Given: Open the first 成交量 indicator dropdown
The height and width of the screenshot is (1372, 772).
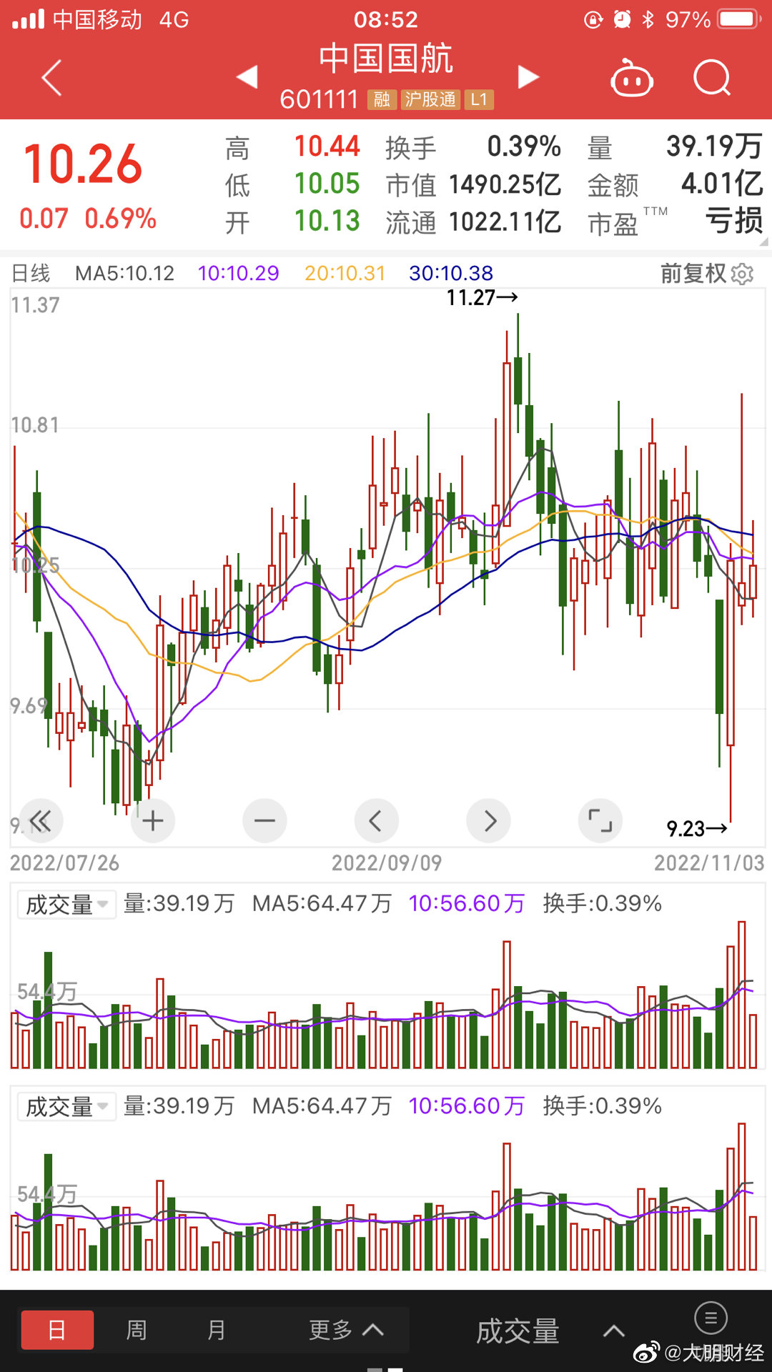Looking at the screenshot, I should [66, 905].
